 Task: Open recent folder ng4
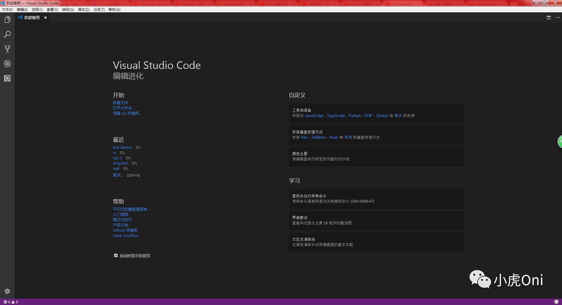(116, 168)
